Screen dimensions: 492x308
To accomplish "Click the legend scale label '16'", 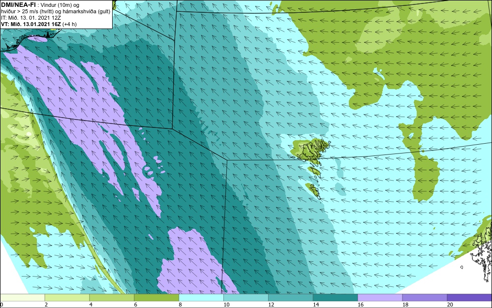I will 361,305.
